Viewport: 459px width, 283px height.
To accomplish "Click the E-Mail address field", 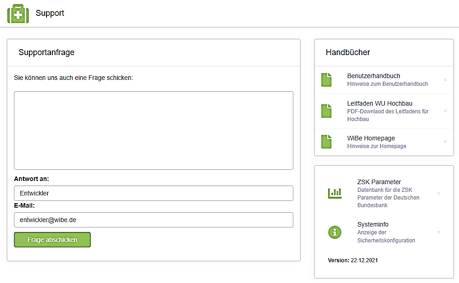I will point(153,220).
